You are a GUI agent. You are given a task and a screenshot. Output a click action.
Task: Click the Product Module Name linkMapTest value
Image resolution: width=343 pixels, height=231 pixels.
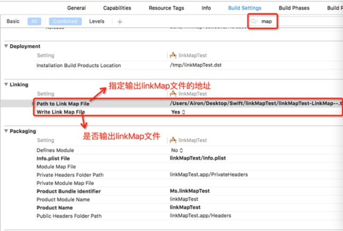[184, 199]
